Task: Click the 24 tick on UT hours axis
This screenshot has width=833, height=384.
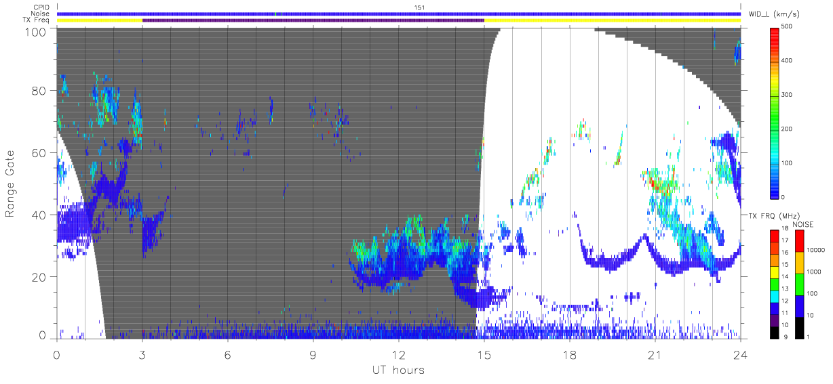Action: [740, 355]
